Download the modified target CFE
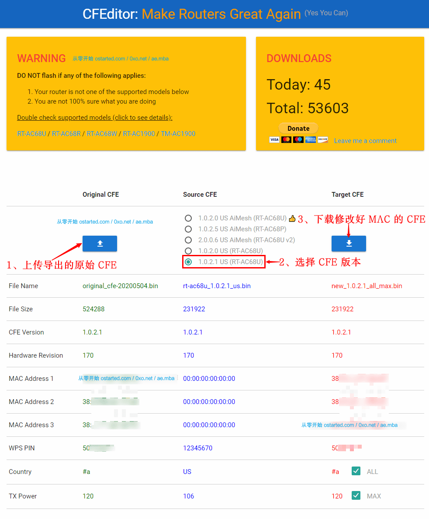Screen dimensions: 429x519 [x=349, y=244]
